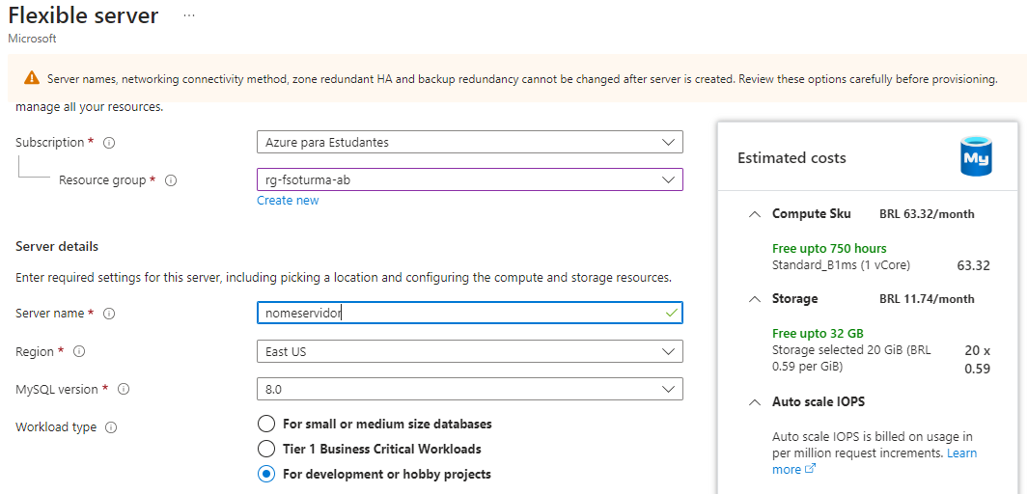Click the green validation checkmark in Server name

671,313
